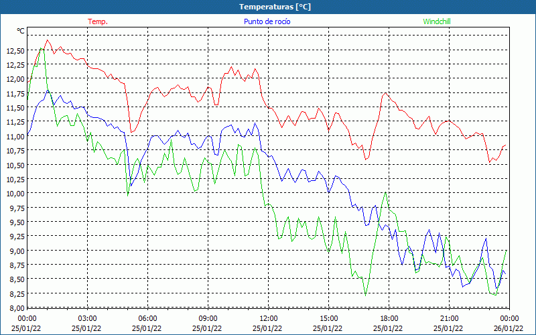536x335 pixels.
Task: Click the 11,75 y-axis value
Action: click(x=15, y=93)
